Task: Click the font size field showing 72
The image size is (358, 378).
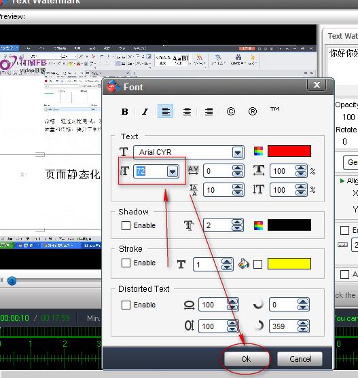Action: (151, 172)
